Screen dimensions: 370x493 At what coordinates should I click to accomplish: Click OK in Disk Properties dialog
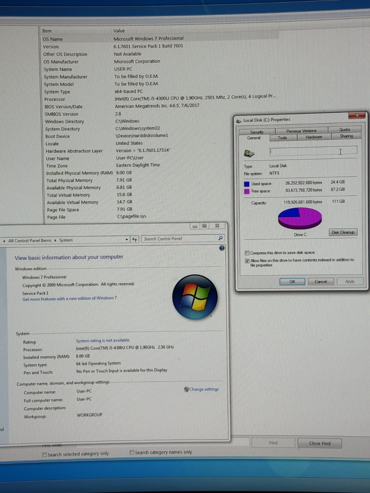(x=292, y=282)
